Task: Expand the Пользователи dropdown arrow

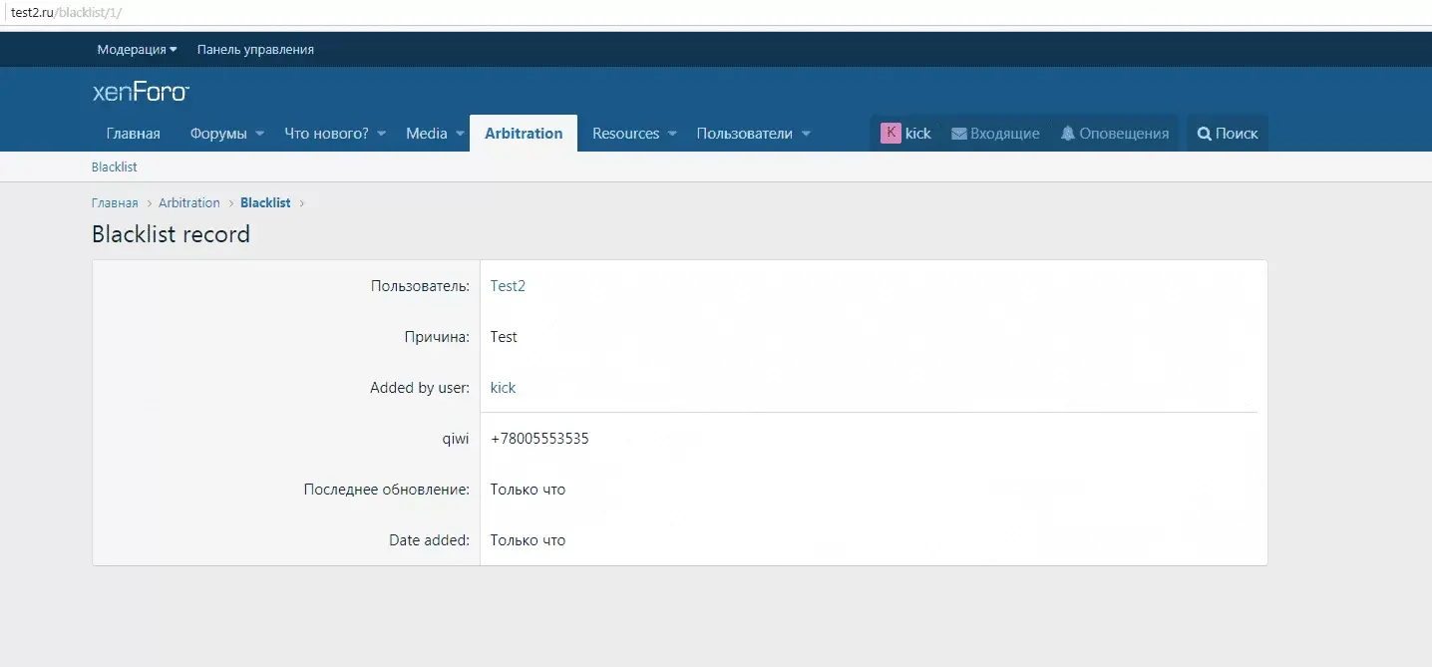Action: [x=806, y=134]
